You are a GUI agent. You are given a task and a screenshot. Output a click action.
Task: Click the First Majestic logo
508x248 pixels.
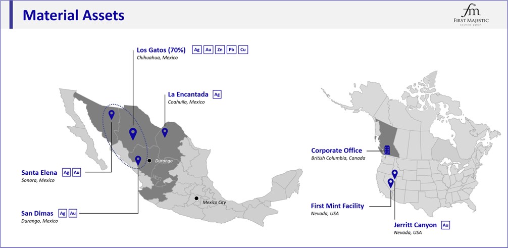click(x=472, y=15)
